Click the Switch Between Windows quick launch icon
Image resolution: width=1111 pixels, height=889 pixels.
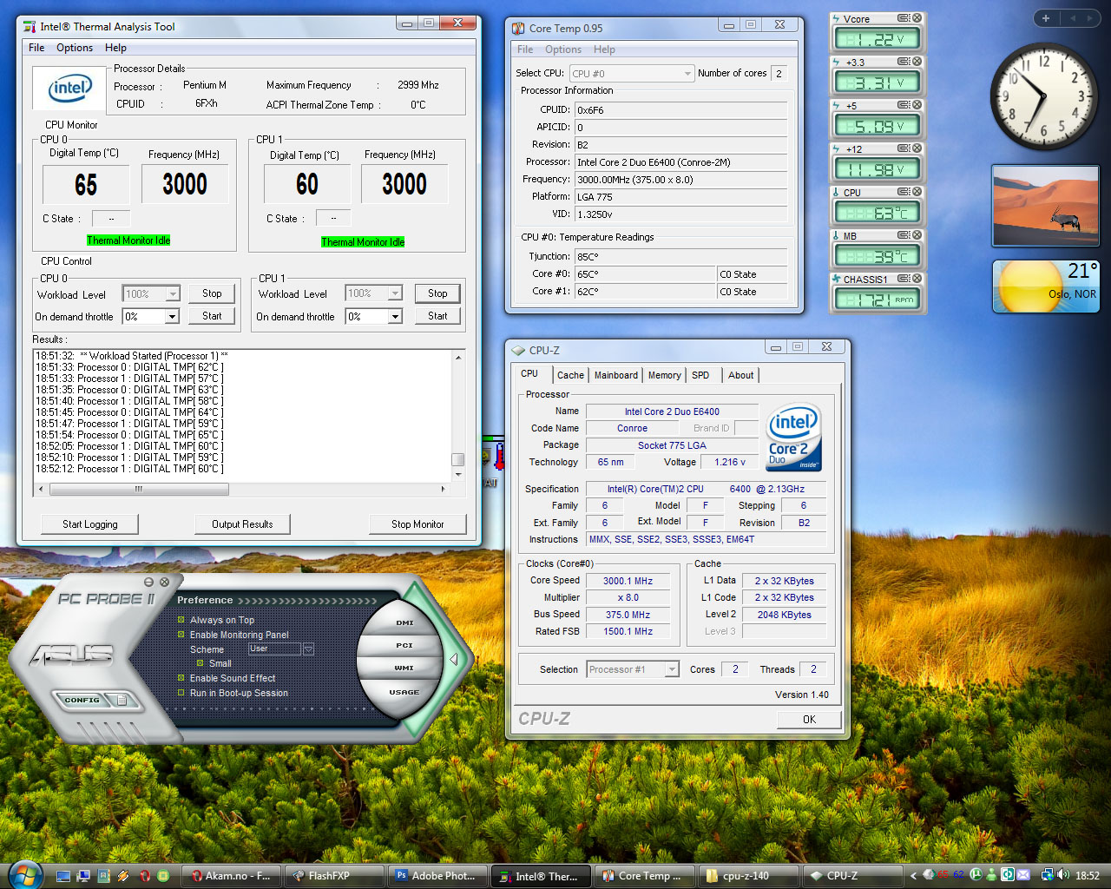pyautogui.click(x=83, y=876)
